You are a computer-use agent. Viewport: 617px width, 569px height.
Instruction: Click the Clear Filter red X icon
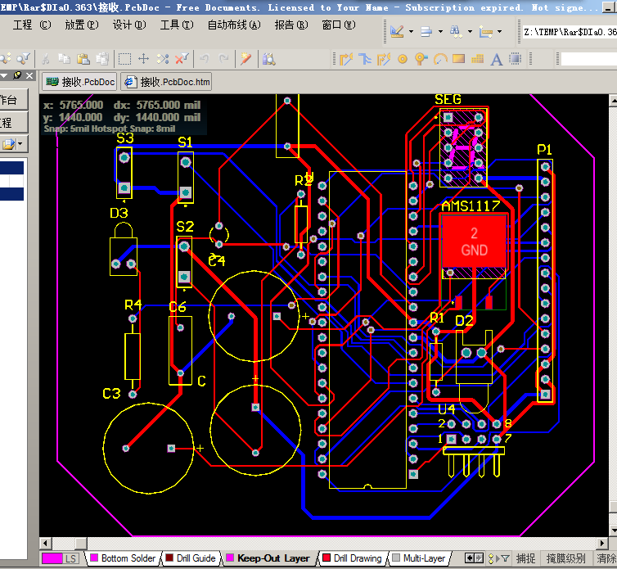tap(182, 59)
